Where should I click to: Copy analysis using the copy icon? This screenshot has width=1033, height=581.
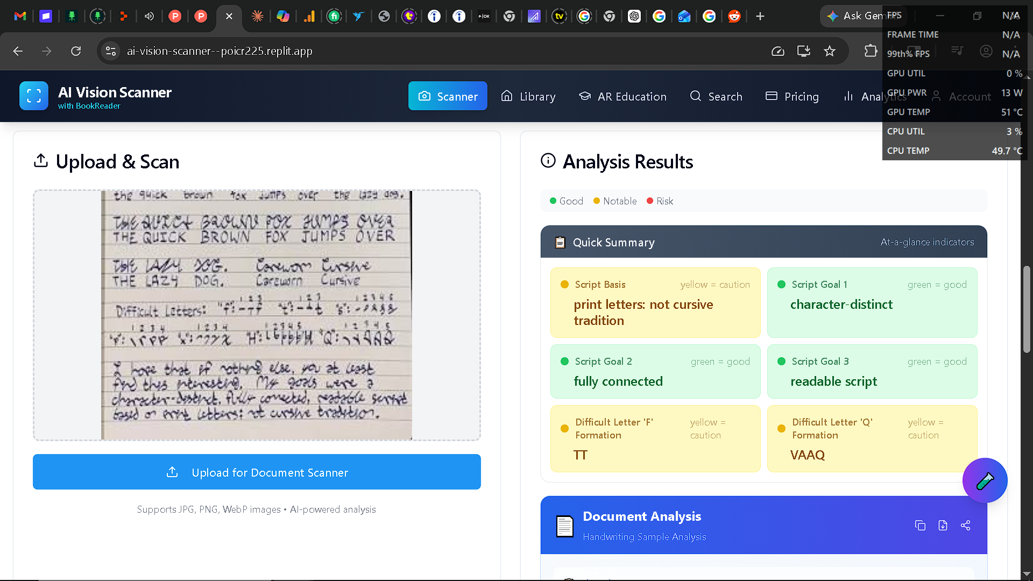coord(921,526)
